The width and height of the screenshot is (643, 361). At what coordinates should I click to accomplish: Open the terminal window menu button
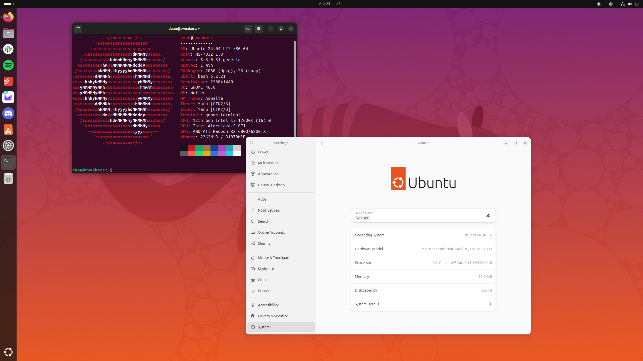click(258, 29)
